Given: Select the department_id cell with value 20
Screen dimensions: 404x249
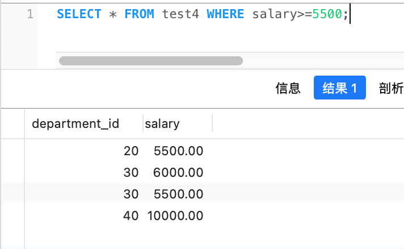Looking at the screenshot, I should coord(131,151).
